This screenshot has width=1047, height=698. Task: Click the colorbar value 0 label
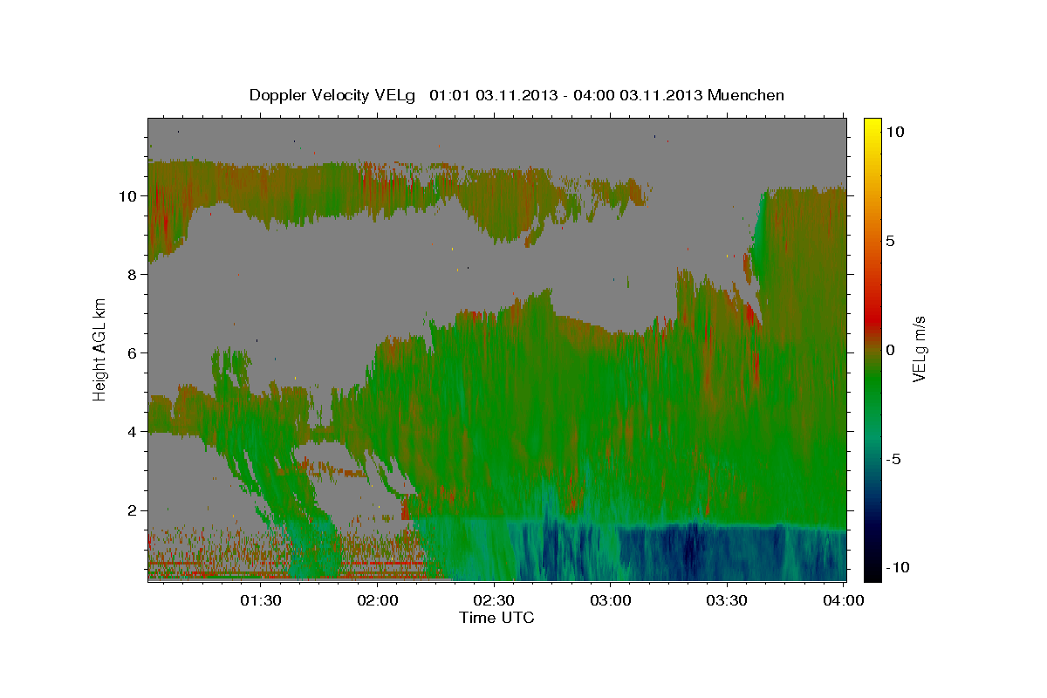click(x=891, y=350)
